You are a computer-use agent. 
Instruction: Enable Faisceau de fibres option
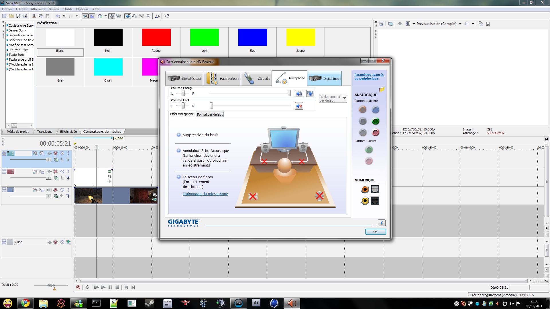pyautogui.click(x=179, y=177)
